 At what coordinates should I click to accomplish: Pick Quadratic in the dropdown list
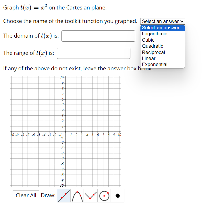(163, 46)
